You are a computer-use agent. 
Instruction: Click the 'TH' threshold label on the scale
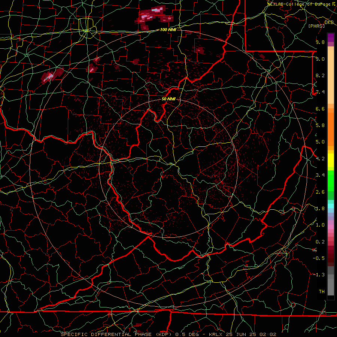(x=322, y=292)
